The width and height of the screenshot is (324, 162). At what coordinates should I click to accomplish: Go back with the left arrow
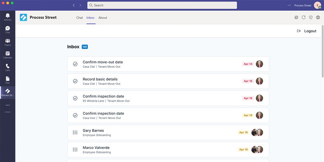click(74, 5)
